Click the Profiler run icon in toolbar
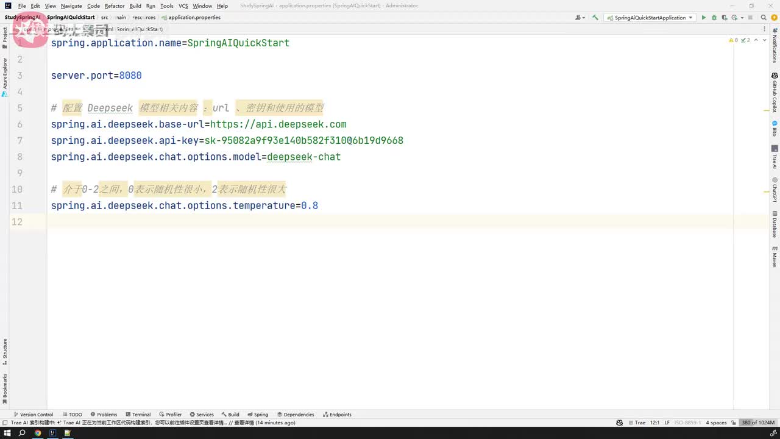780x439 pixels. tap(734, 18)
